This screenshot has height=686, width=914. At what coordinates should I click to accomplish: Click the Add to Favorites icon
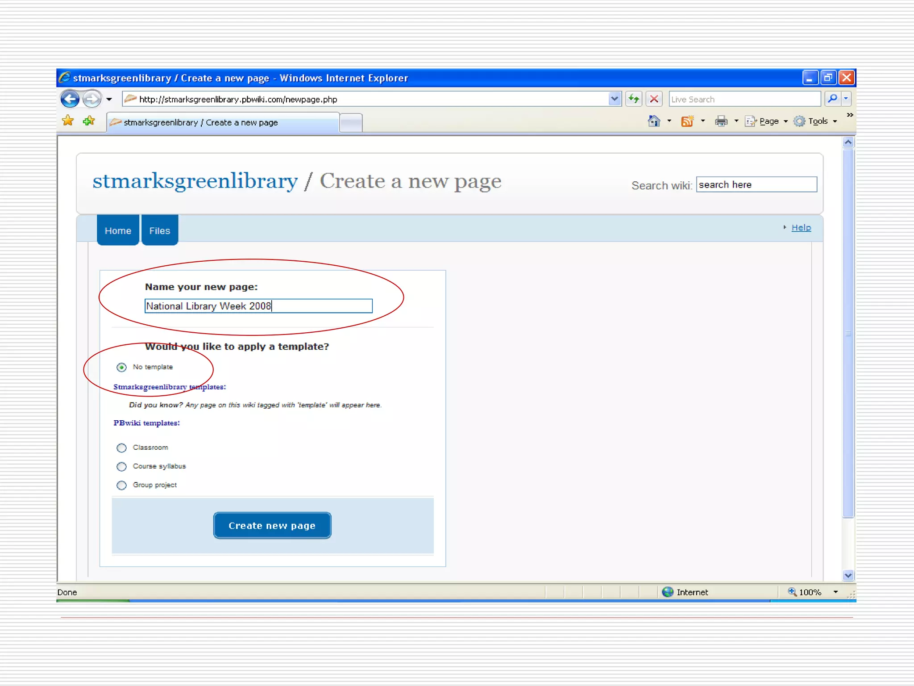tap(89, 121)
